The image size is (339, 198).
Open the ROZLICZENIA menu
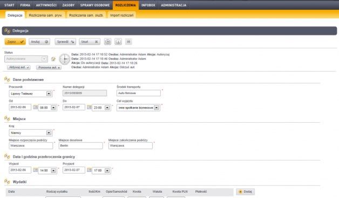[x=126, y=5]
